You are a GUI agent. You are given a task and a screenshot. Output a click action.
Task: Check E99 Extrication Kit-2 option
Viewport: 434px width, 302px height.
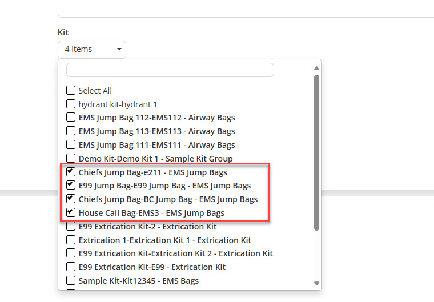click(x=71, y=226)
